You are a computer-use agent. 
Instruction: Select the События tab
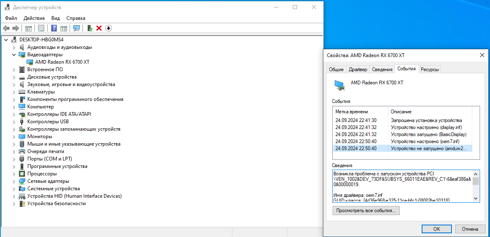[407, 69]
